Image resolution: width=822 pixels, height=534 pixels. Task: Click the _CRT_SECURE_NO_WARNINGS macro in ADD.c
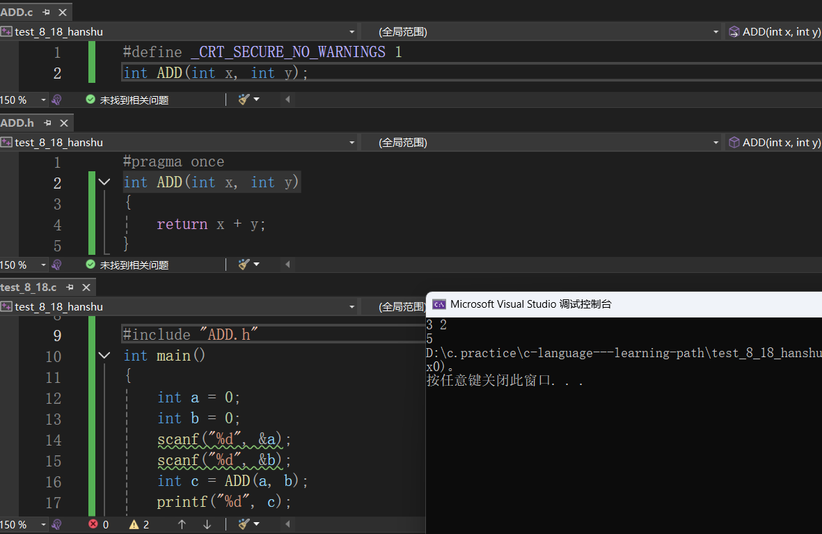[x=288, y=52]
